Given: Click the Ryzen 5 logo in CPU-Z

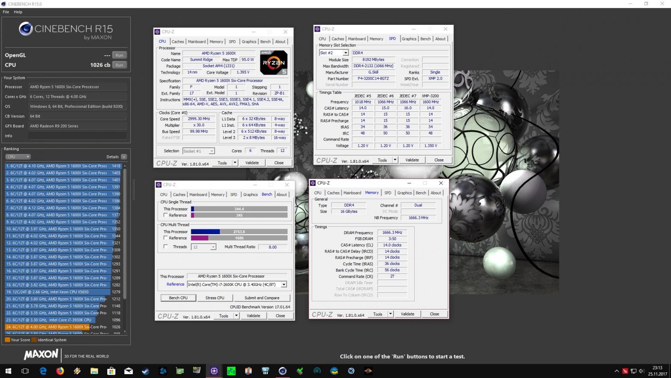Looking at the screenshot, I should click(274, 63).
